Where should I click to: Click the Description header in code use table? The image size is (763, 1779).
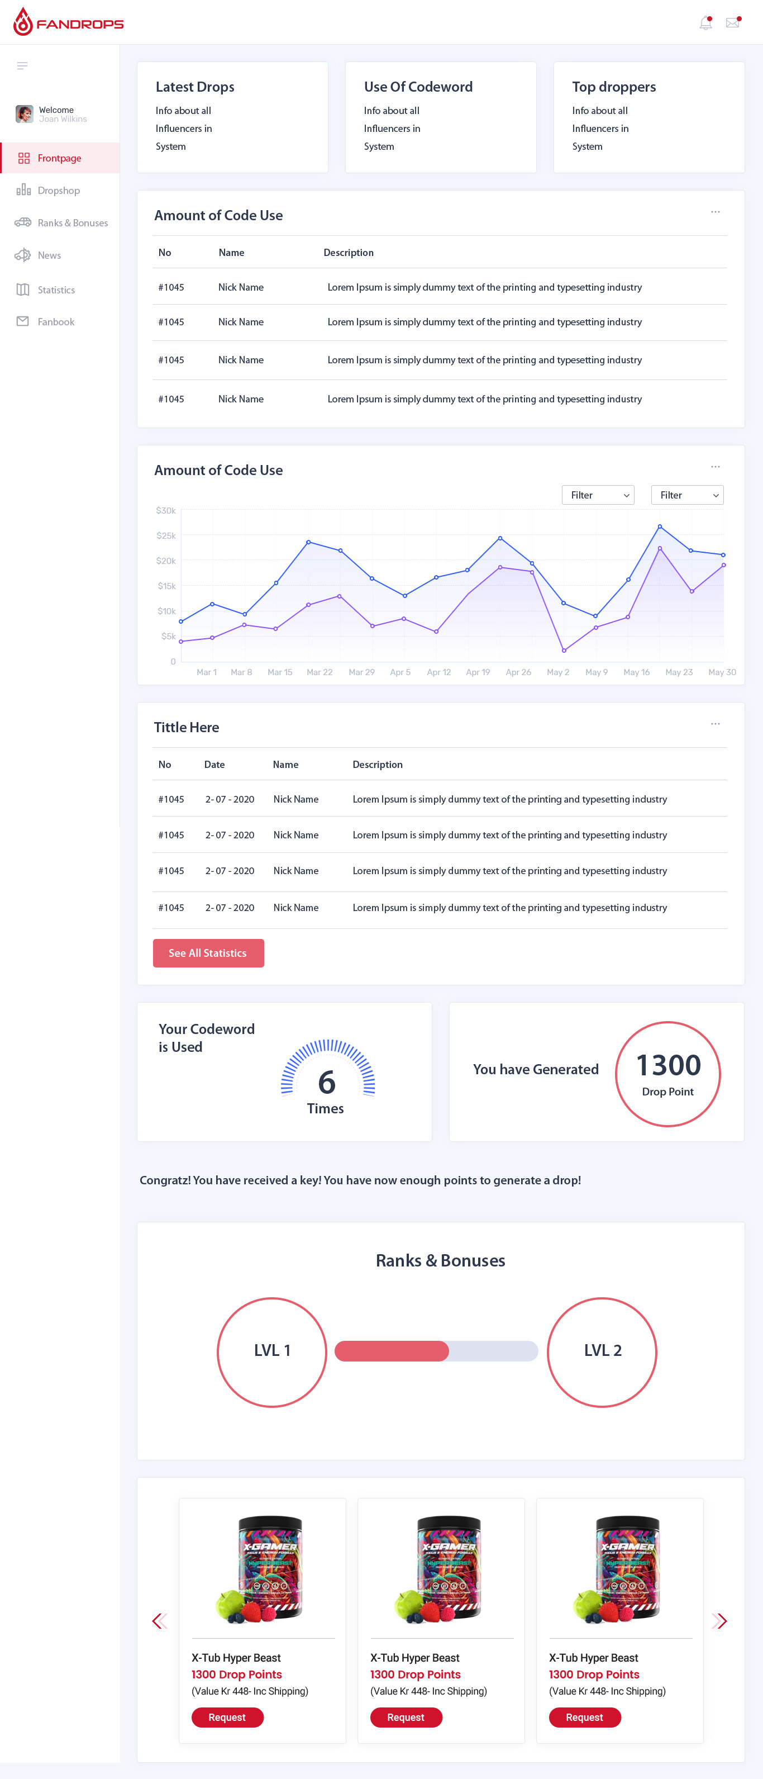pyautogui.click(x=349, y=253)
